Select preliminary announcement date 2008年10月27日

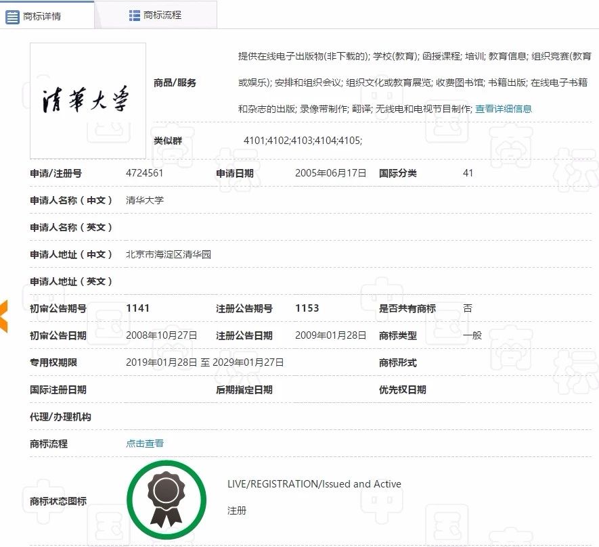(x=162, y=335)
